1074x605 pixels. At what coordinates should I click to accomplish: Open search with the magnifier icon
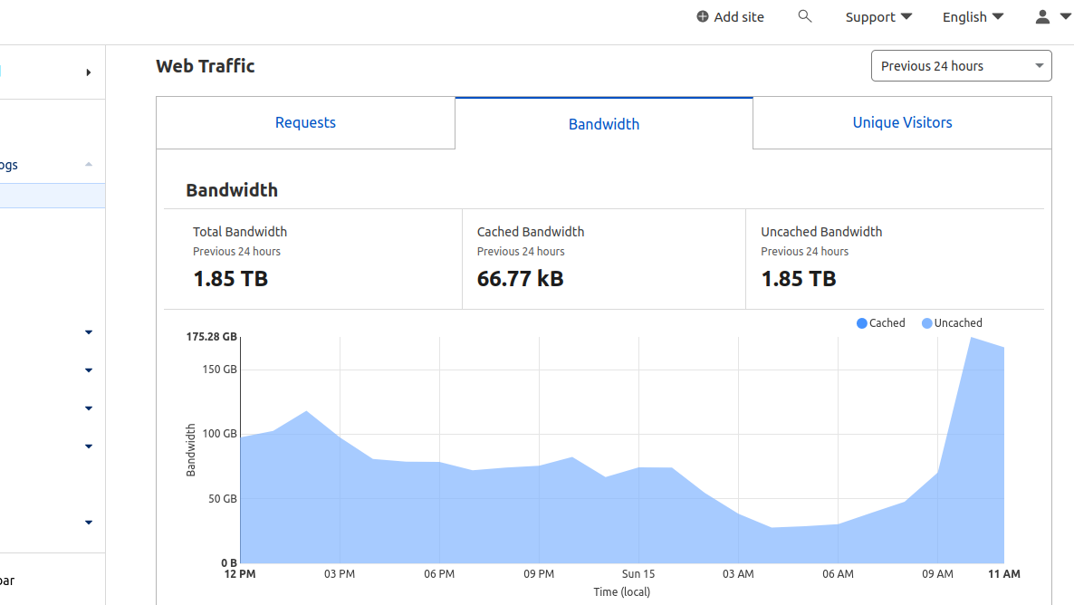click(x=805, y=15)
